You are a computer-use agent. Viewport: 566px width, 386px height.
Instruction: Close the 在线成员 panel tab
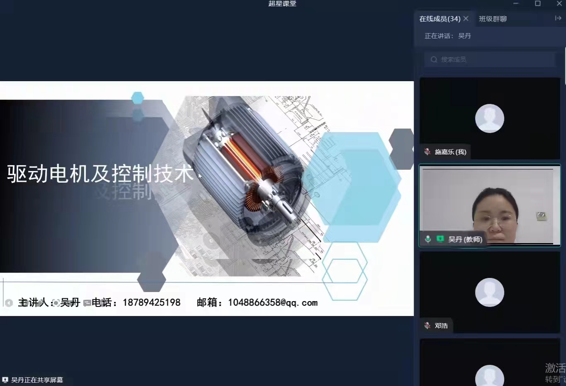[x=466, y=19]
